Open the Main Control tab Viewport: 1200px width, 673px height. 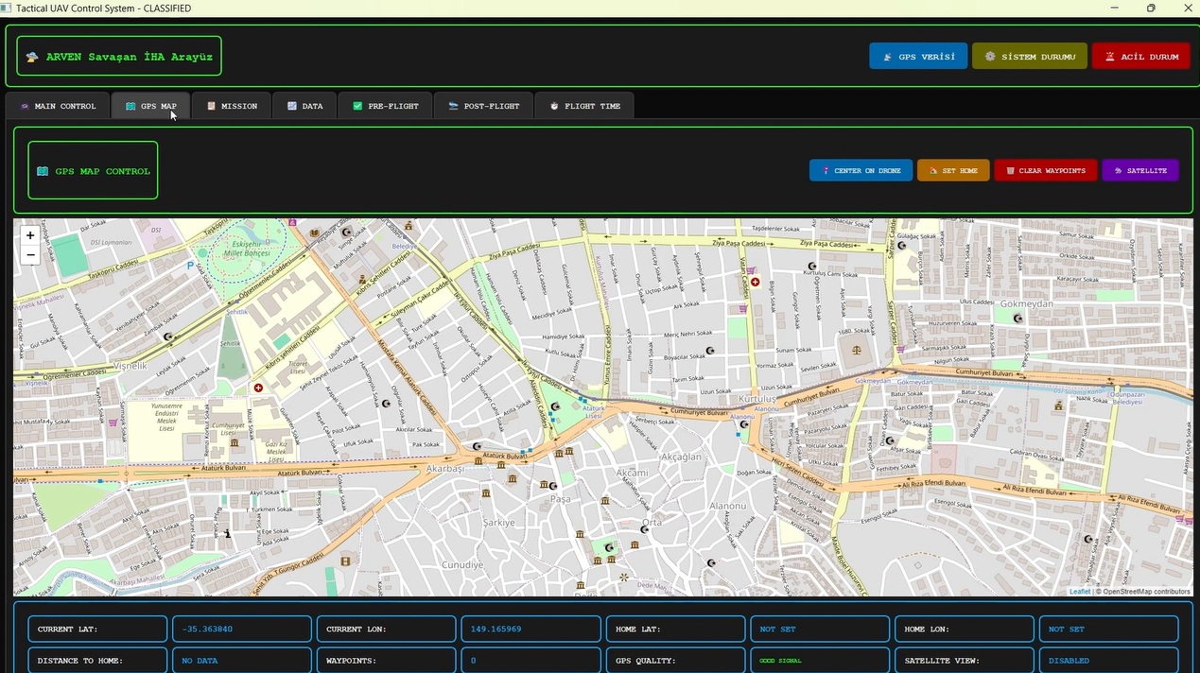(58, 107)
